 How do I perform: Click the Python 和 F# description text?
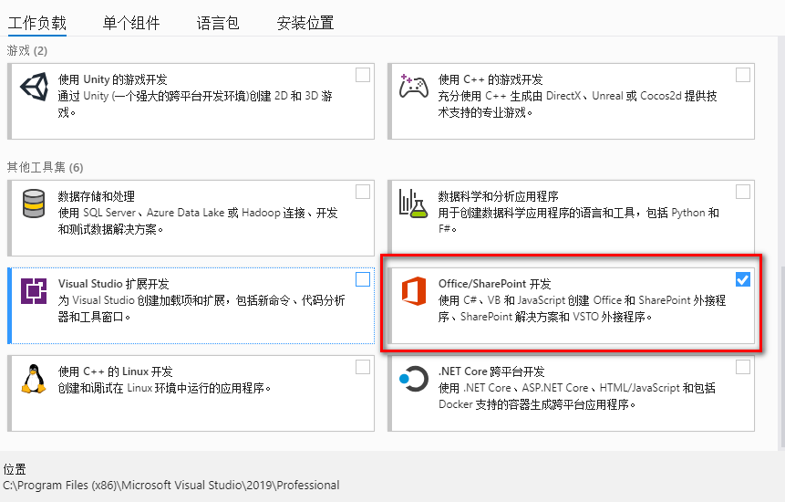(579, 221)
